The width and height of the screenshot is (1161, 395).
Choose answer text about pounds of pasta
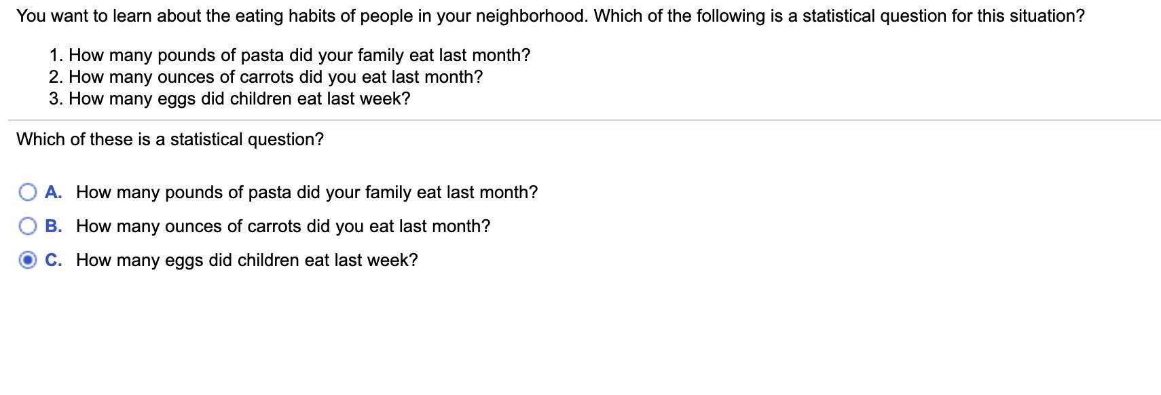click(307, 193)
